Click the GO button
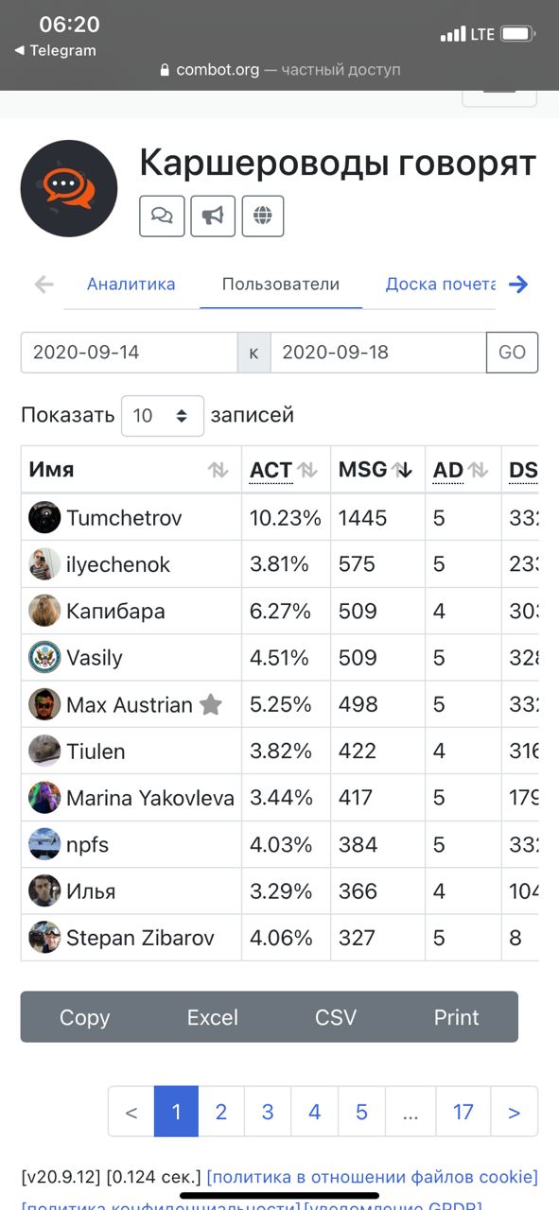Screen dimensions: 559x1210 512,353
